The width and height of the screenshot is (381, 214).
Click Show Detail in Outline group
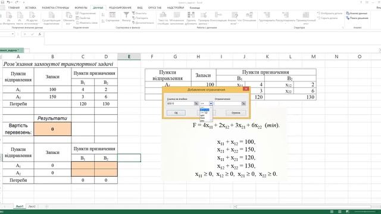(x=330, y=13)
